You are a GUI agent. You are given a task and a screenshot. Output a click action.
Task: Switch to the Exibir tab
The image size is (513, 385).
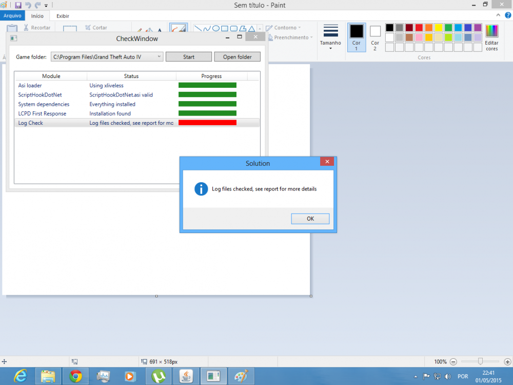coord(63,16)
